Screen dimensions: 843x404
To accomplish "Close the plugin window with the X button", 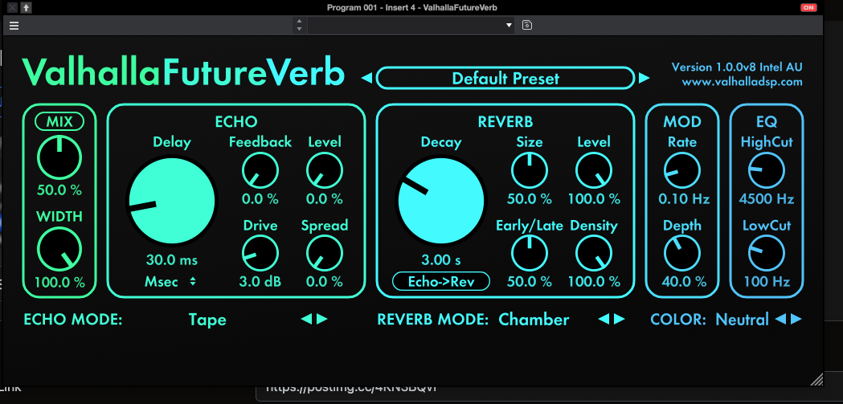I will pyautogui.click(x=12, y=7).
